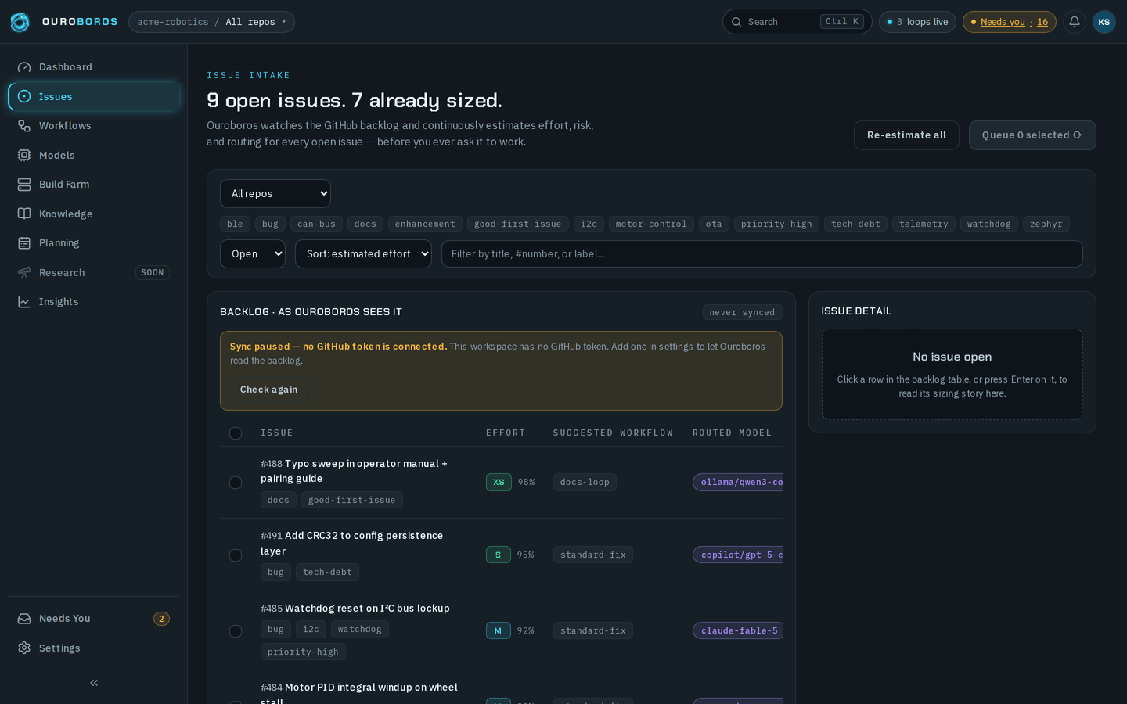Image resolution: width=1127 pixels, height=704 pixels.
Task: Click the Ouroboros logo icon
Action: pos(20,22)
